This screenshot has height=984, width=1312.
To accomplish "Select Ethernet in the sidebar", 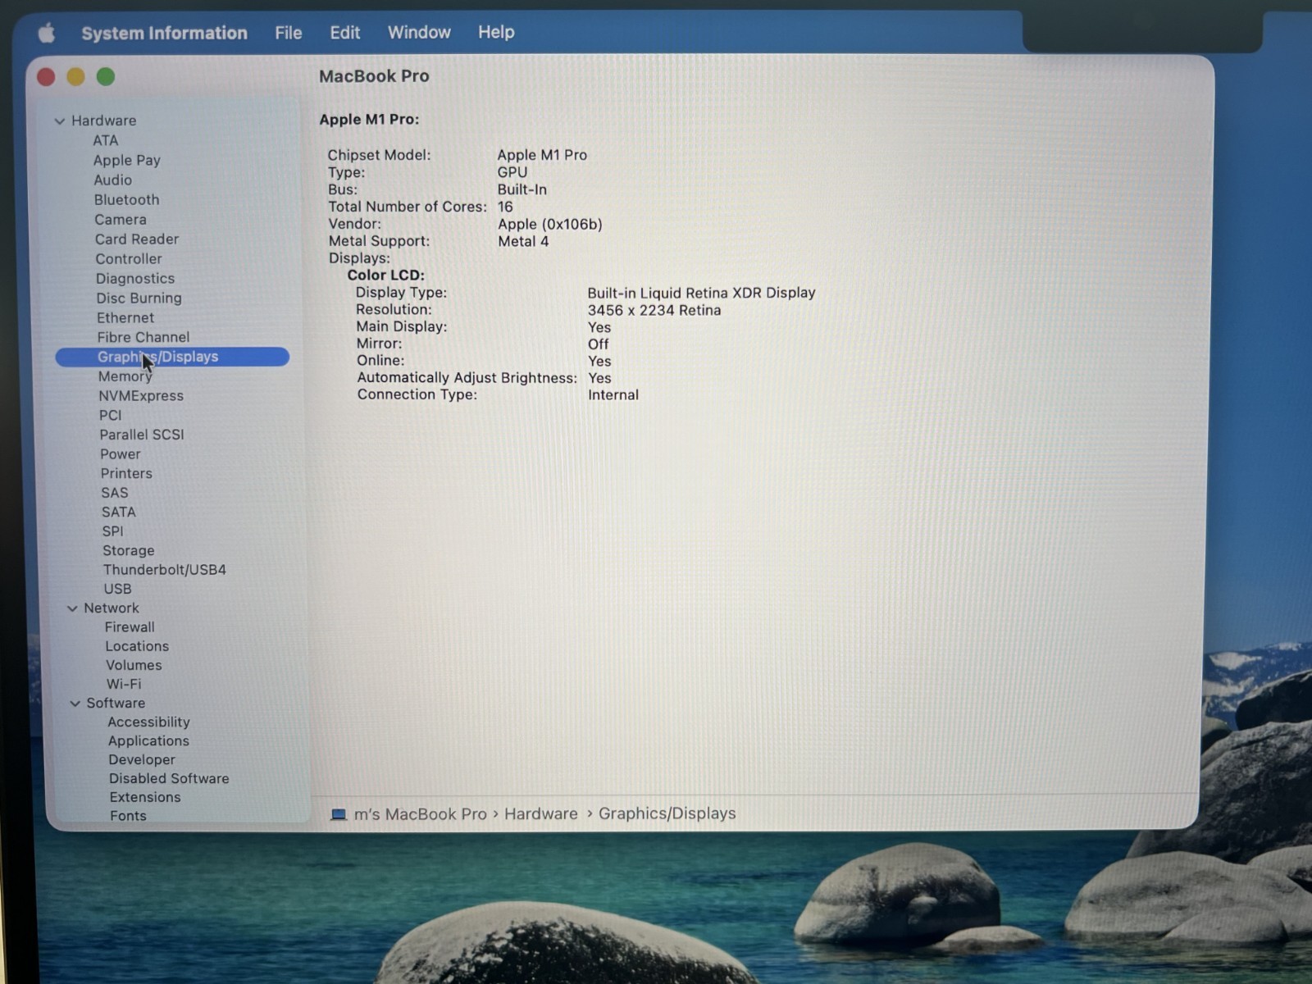I will (125, 317).
